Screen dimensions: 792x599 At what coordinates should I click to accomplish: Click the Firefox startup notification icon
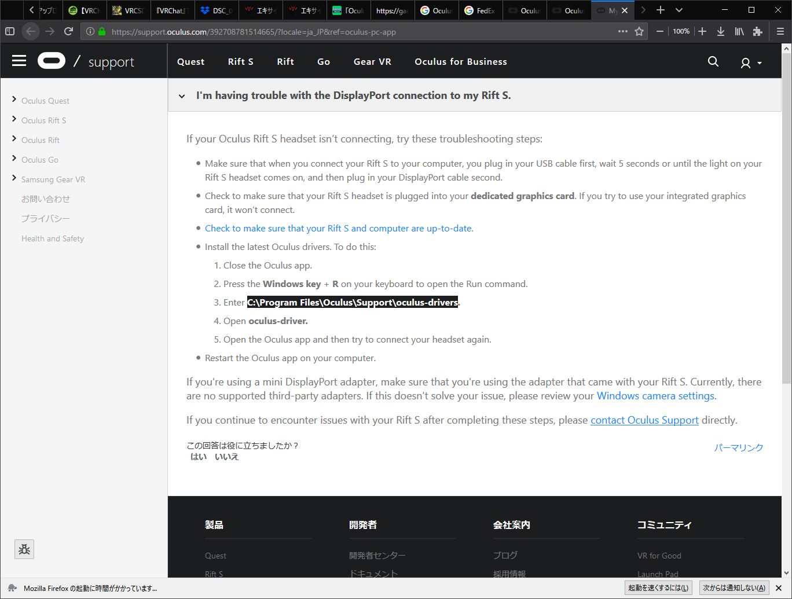(x=12, y=587)
